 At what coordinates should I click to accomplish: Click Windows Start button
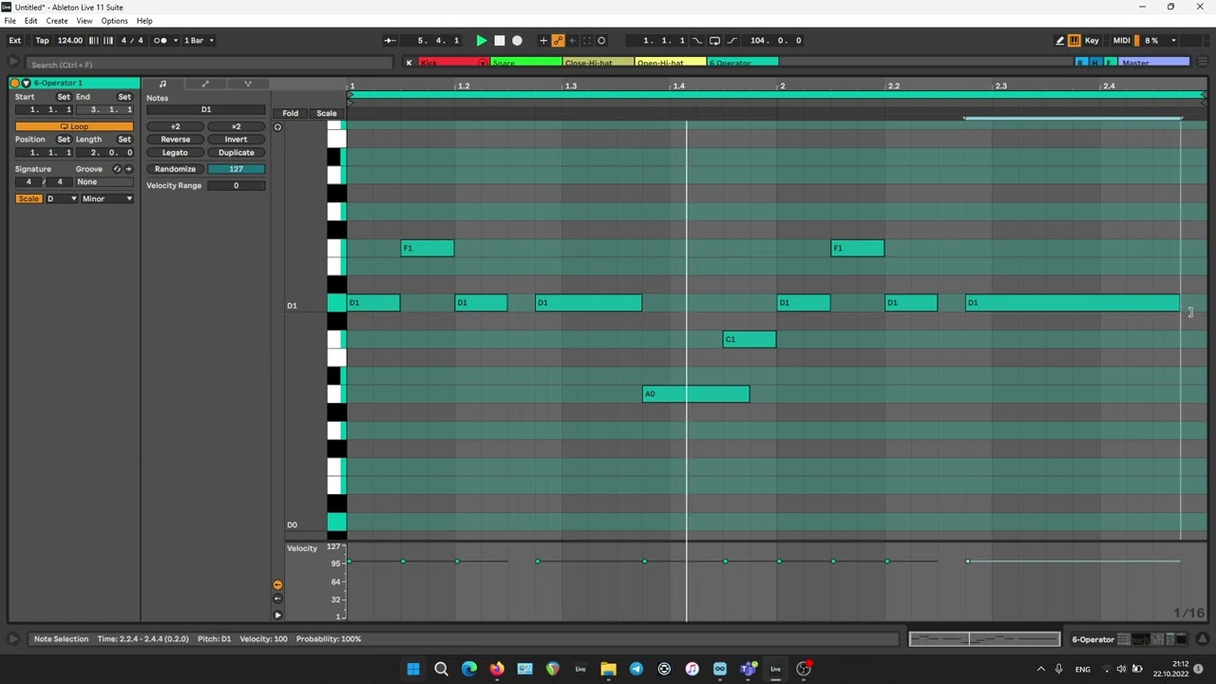click(x=413, y=669)
